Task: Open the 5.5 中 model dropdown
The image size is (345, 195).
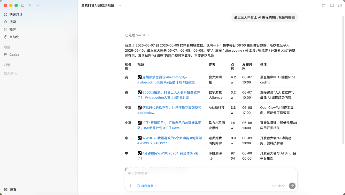Action: tap(278, 186)
